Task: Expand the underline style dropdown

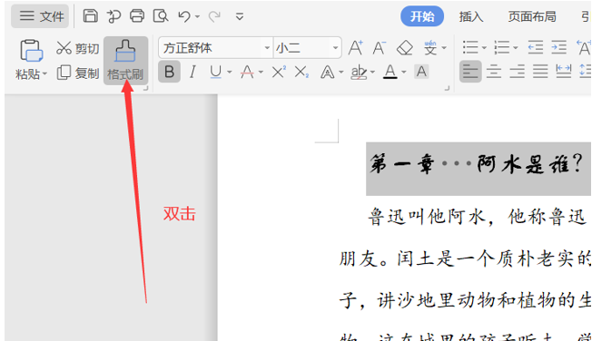Action: point(229,72)
